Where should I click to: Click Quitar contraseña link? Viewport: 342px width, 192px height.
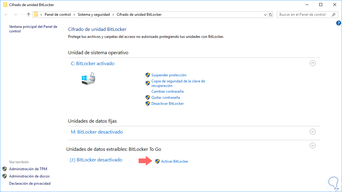[x=166, y=97]
